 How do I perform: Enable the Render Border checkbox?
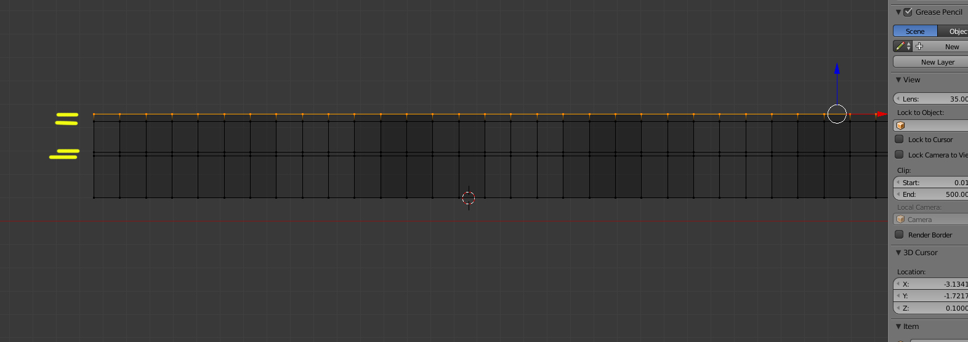[x=899, y=234]
